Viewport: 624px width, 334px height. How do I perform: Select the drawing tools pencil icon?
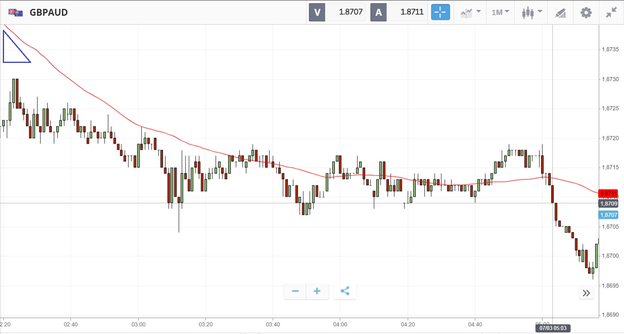coord(560,13)
